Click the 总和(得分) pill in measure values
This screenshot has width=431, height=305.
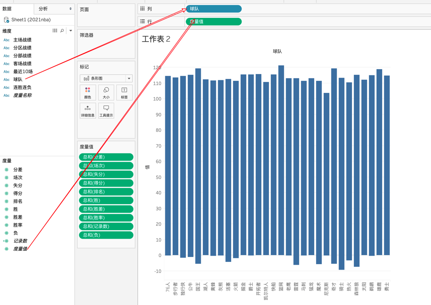click(106, 183)
